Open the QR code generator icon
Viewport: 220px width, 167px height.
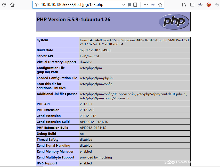click(x=129, y=5)
